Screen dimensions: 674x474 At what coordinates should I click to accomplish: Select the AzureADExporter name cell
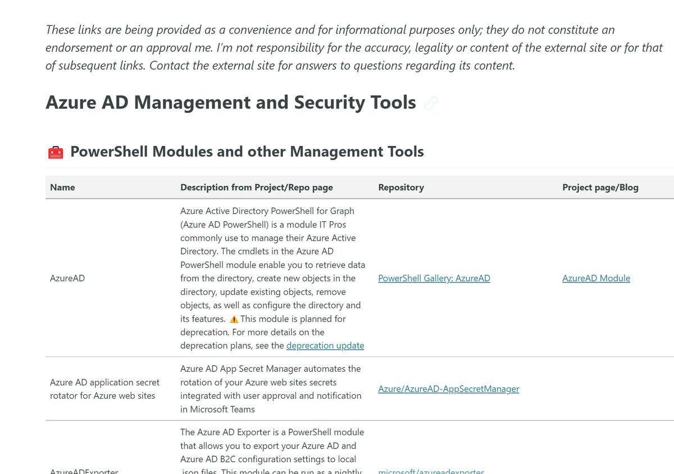click(x=84, y=472)
